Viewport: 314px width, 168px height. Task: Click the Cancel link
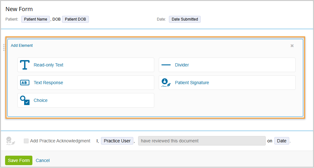[x=43, y=160]
